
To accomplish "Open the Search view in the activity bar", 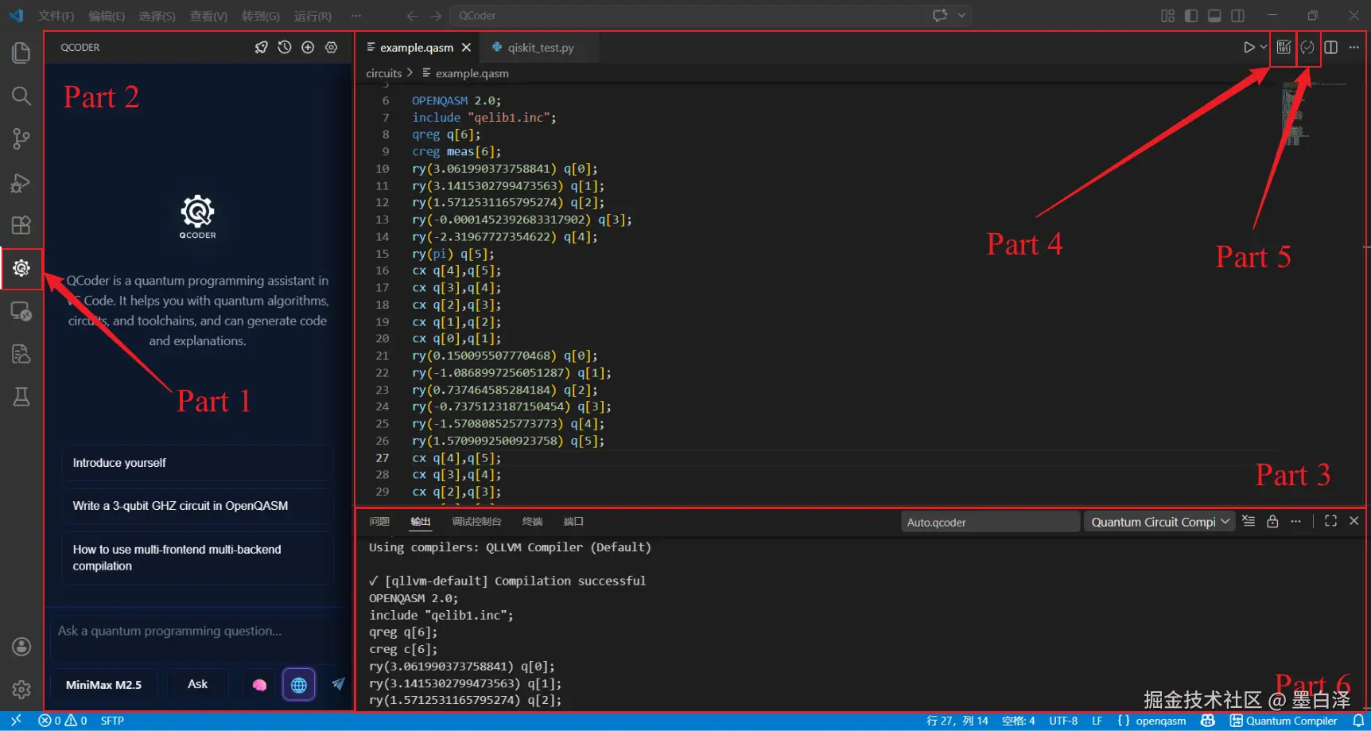I will pyautogui.click(x=21, y=96).
